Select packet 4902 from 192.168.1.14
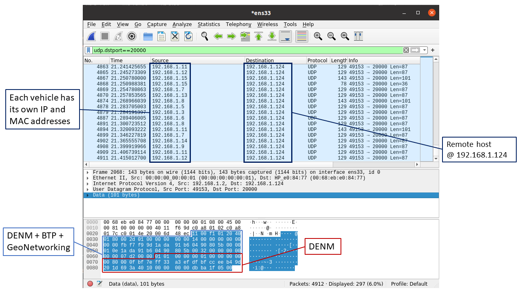This screenshot has width=522, height=293. coord(252,141)
